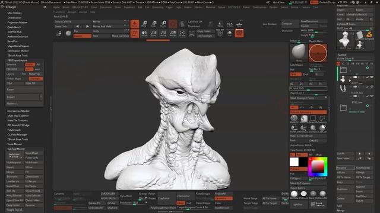Pick a hue in the color picker
The width and height of the screenshot is (380, 213).
click(318, 167)
